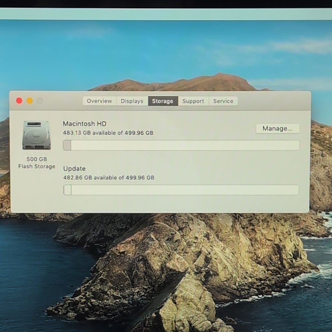
Task: Show the Service tab
Action: click(x=223, y=101)
